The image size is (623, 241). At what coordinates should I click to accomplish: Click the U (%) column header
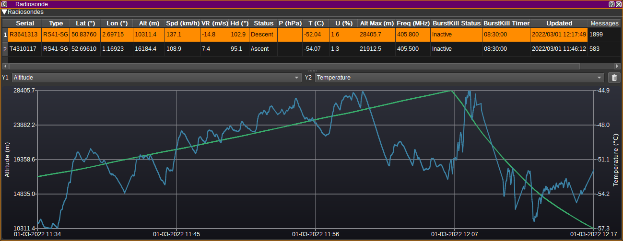(343, 23)
